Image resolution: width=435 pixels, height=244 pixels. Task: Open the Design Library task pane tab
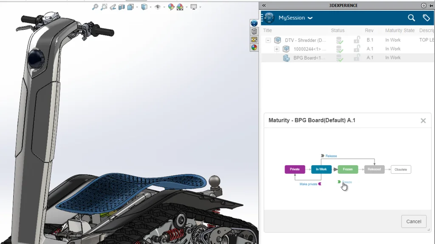click(x=254, y=31)
